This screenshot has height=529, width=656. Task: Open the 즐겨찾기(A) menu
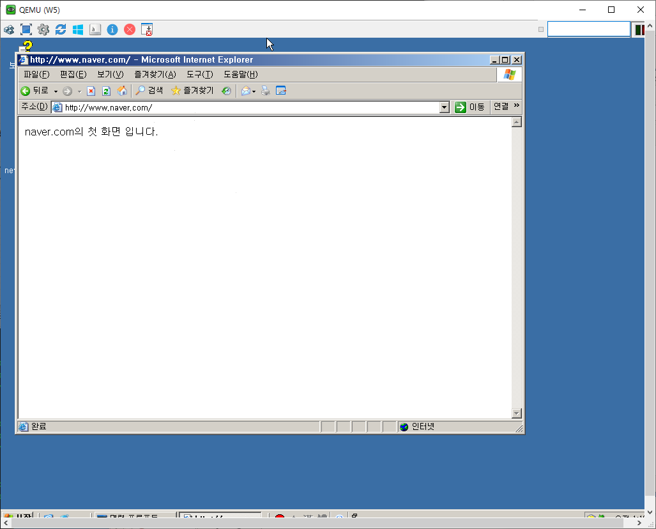coord(155,75)
